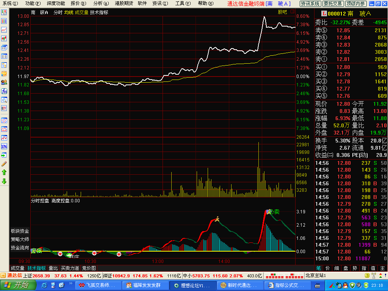Image resolution: width=388 pixels, height=291 pixels.
Task: Open the two-people community icon
Action: 4,82
